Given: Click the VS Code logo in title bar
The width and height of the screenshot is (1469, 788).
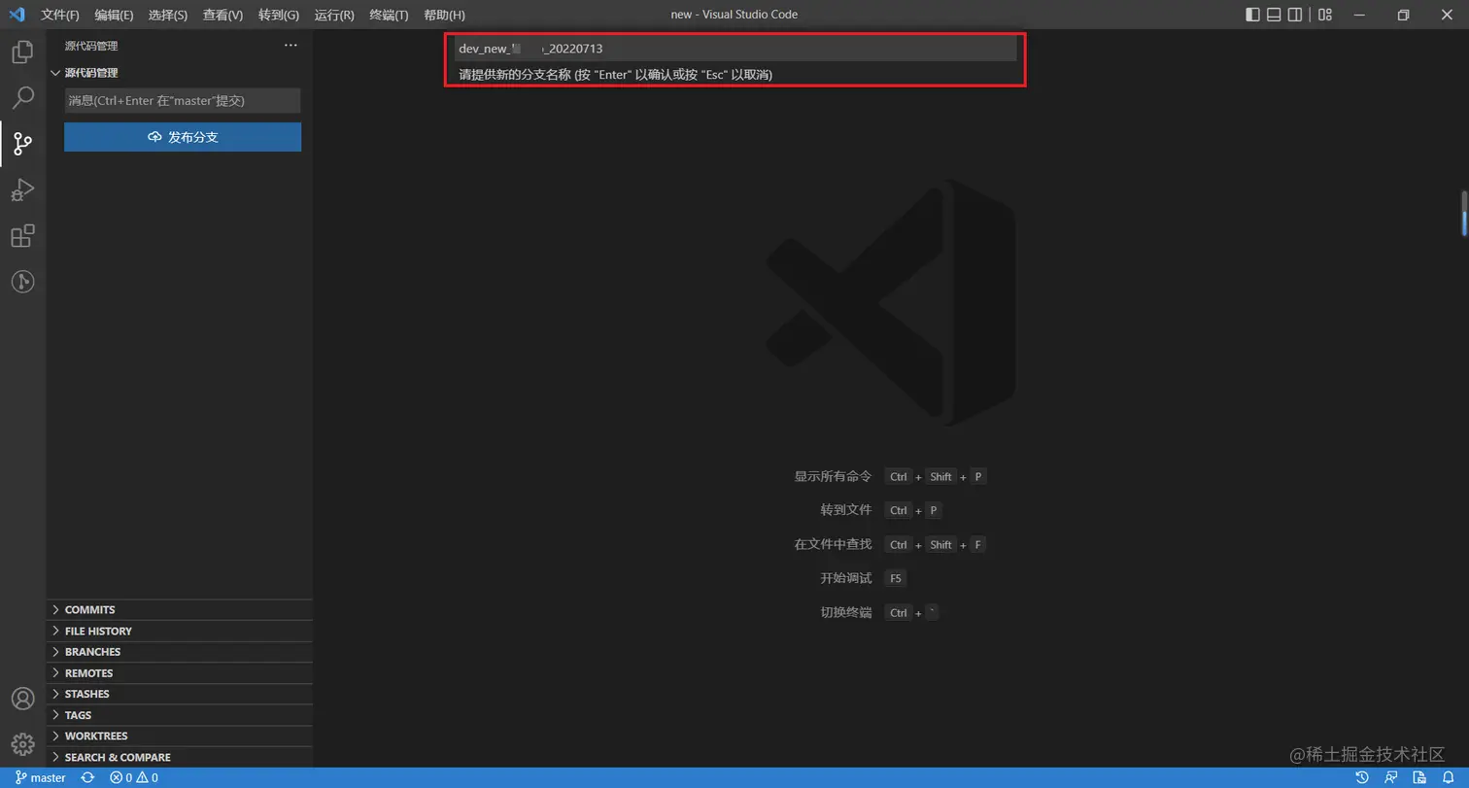Looking at the screenshot, I should 17,15.
